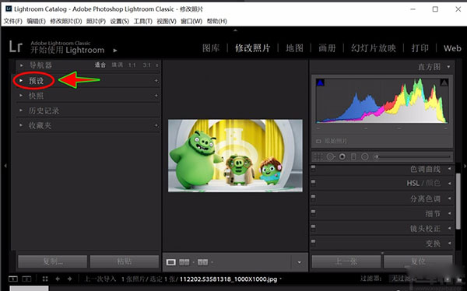The width and height of the screenshot is (467, 291).
Task: Collapse the 直方图 panel
Action: [448, 67]
